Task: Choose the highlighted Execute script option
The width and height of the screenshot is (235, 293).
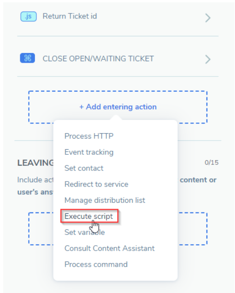Action: point(89,216)
